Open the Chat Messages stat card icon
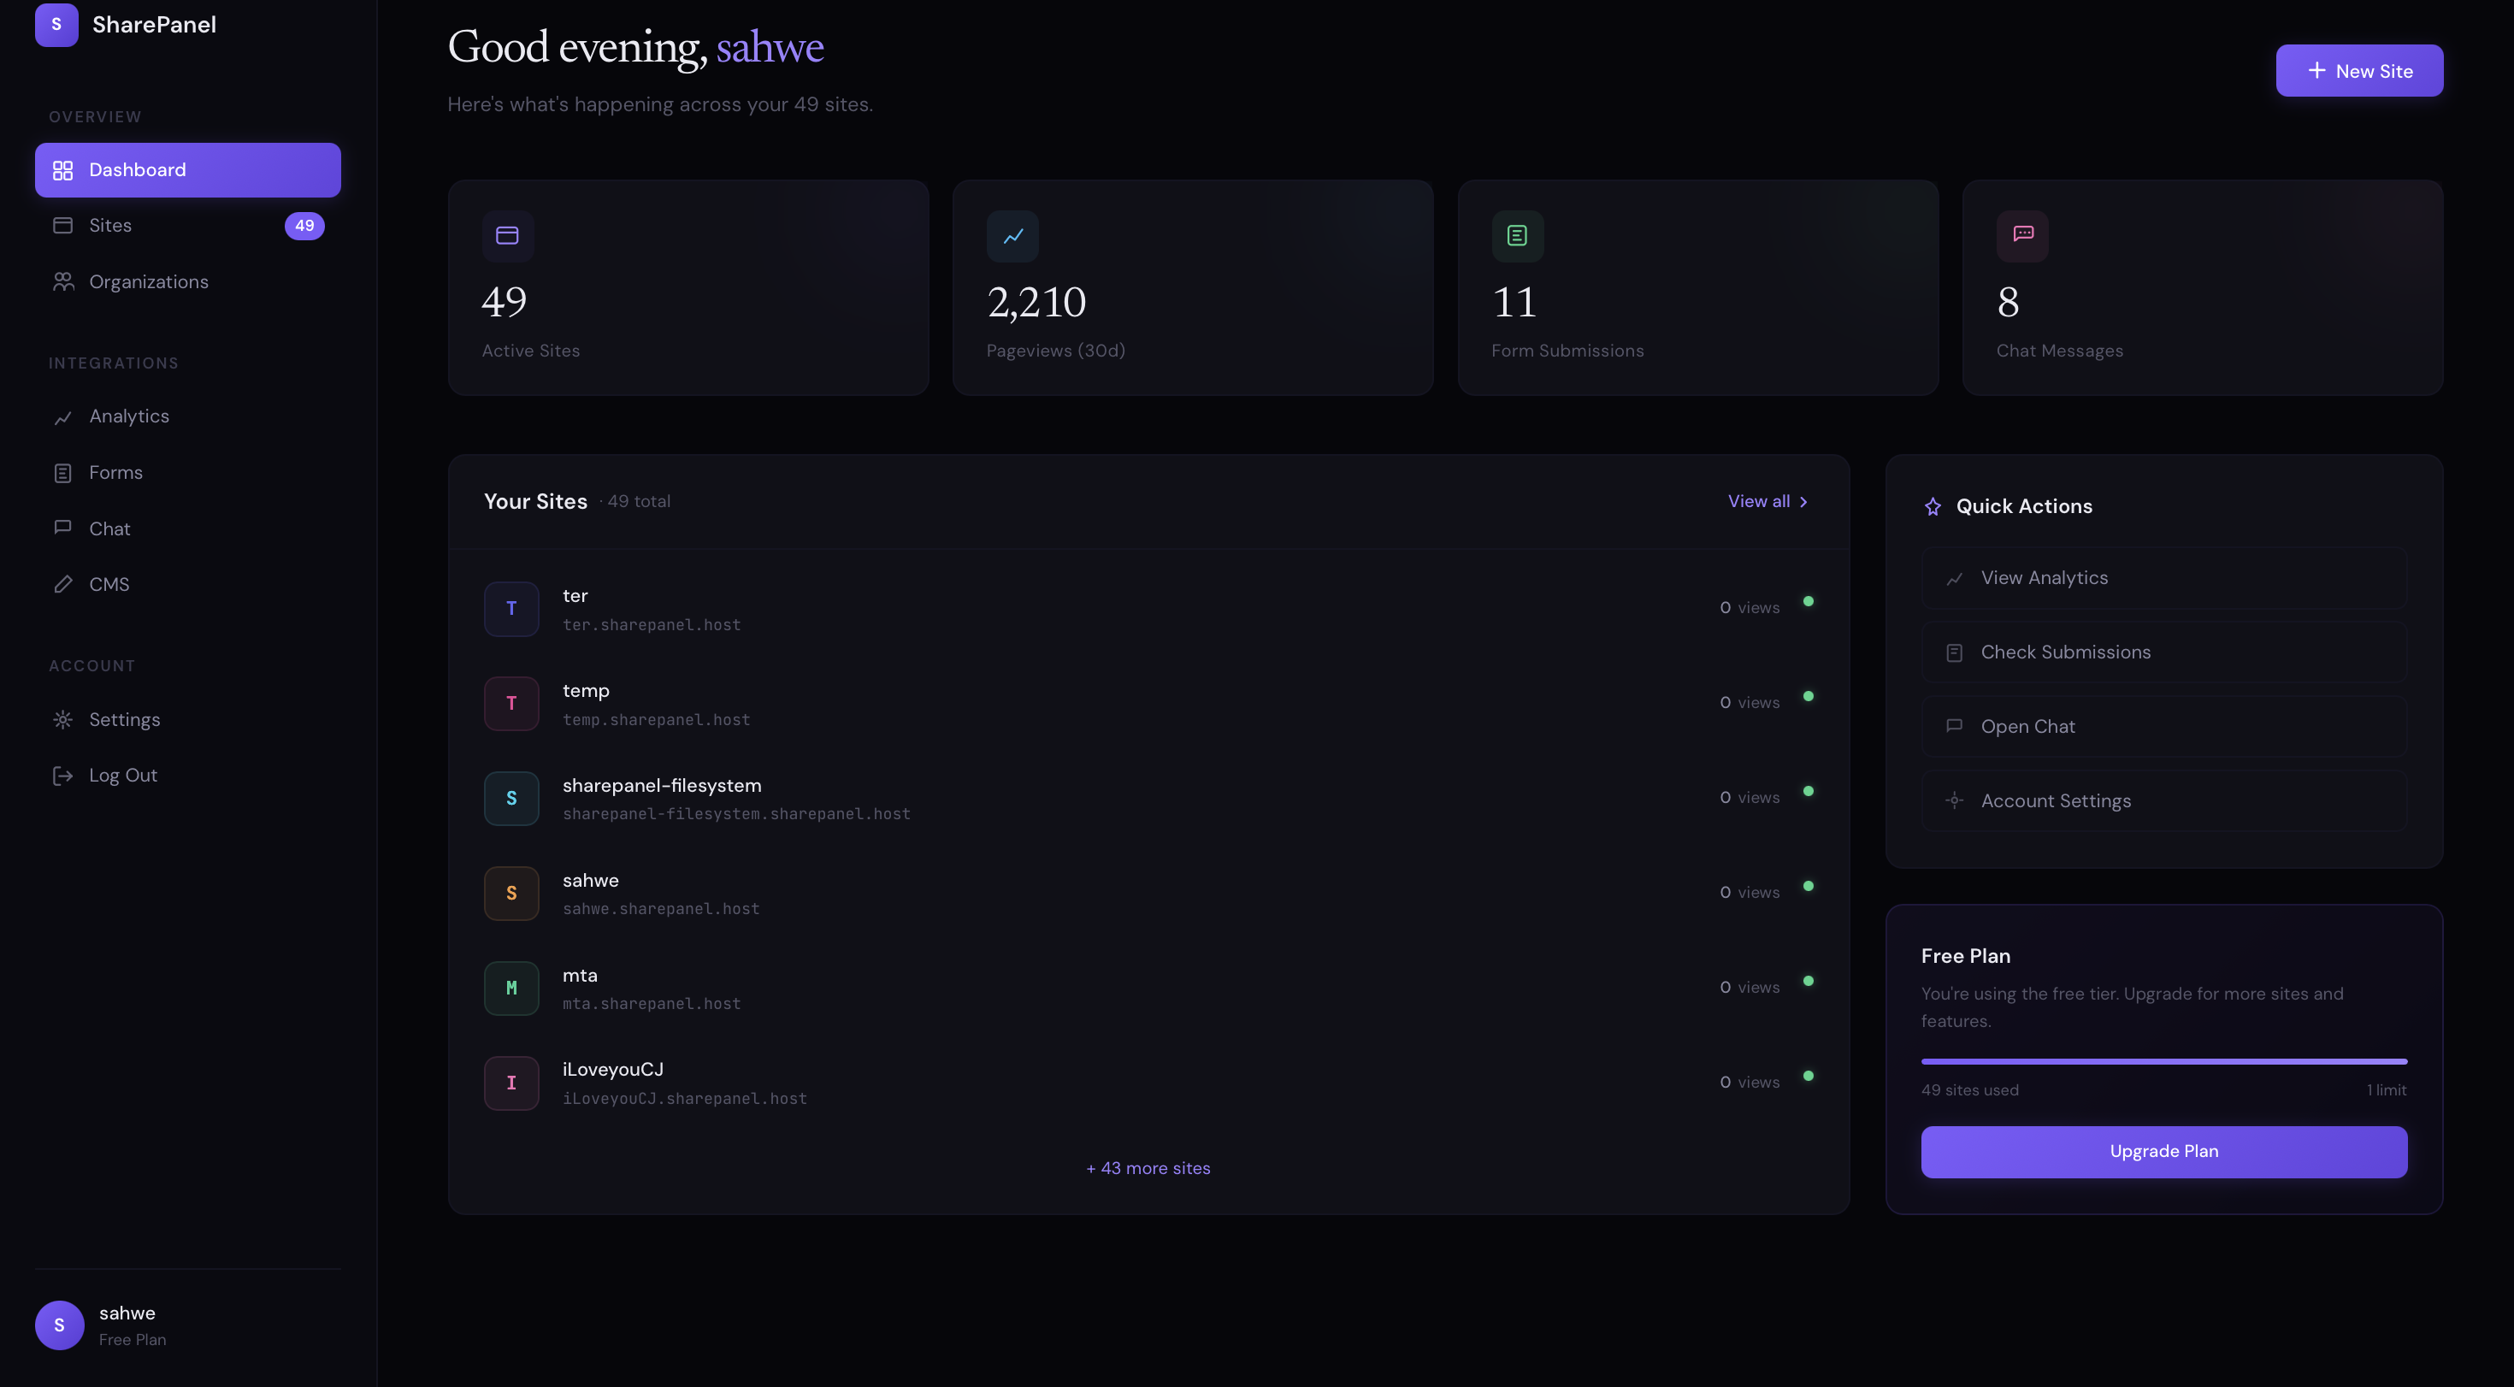The height and width of the screenshot is (1387, 2514). [2021, 235]
